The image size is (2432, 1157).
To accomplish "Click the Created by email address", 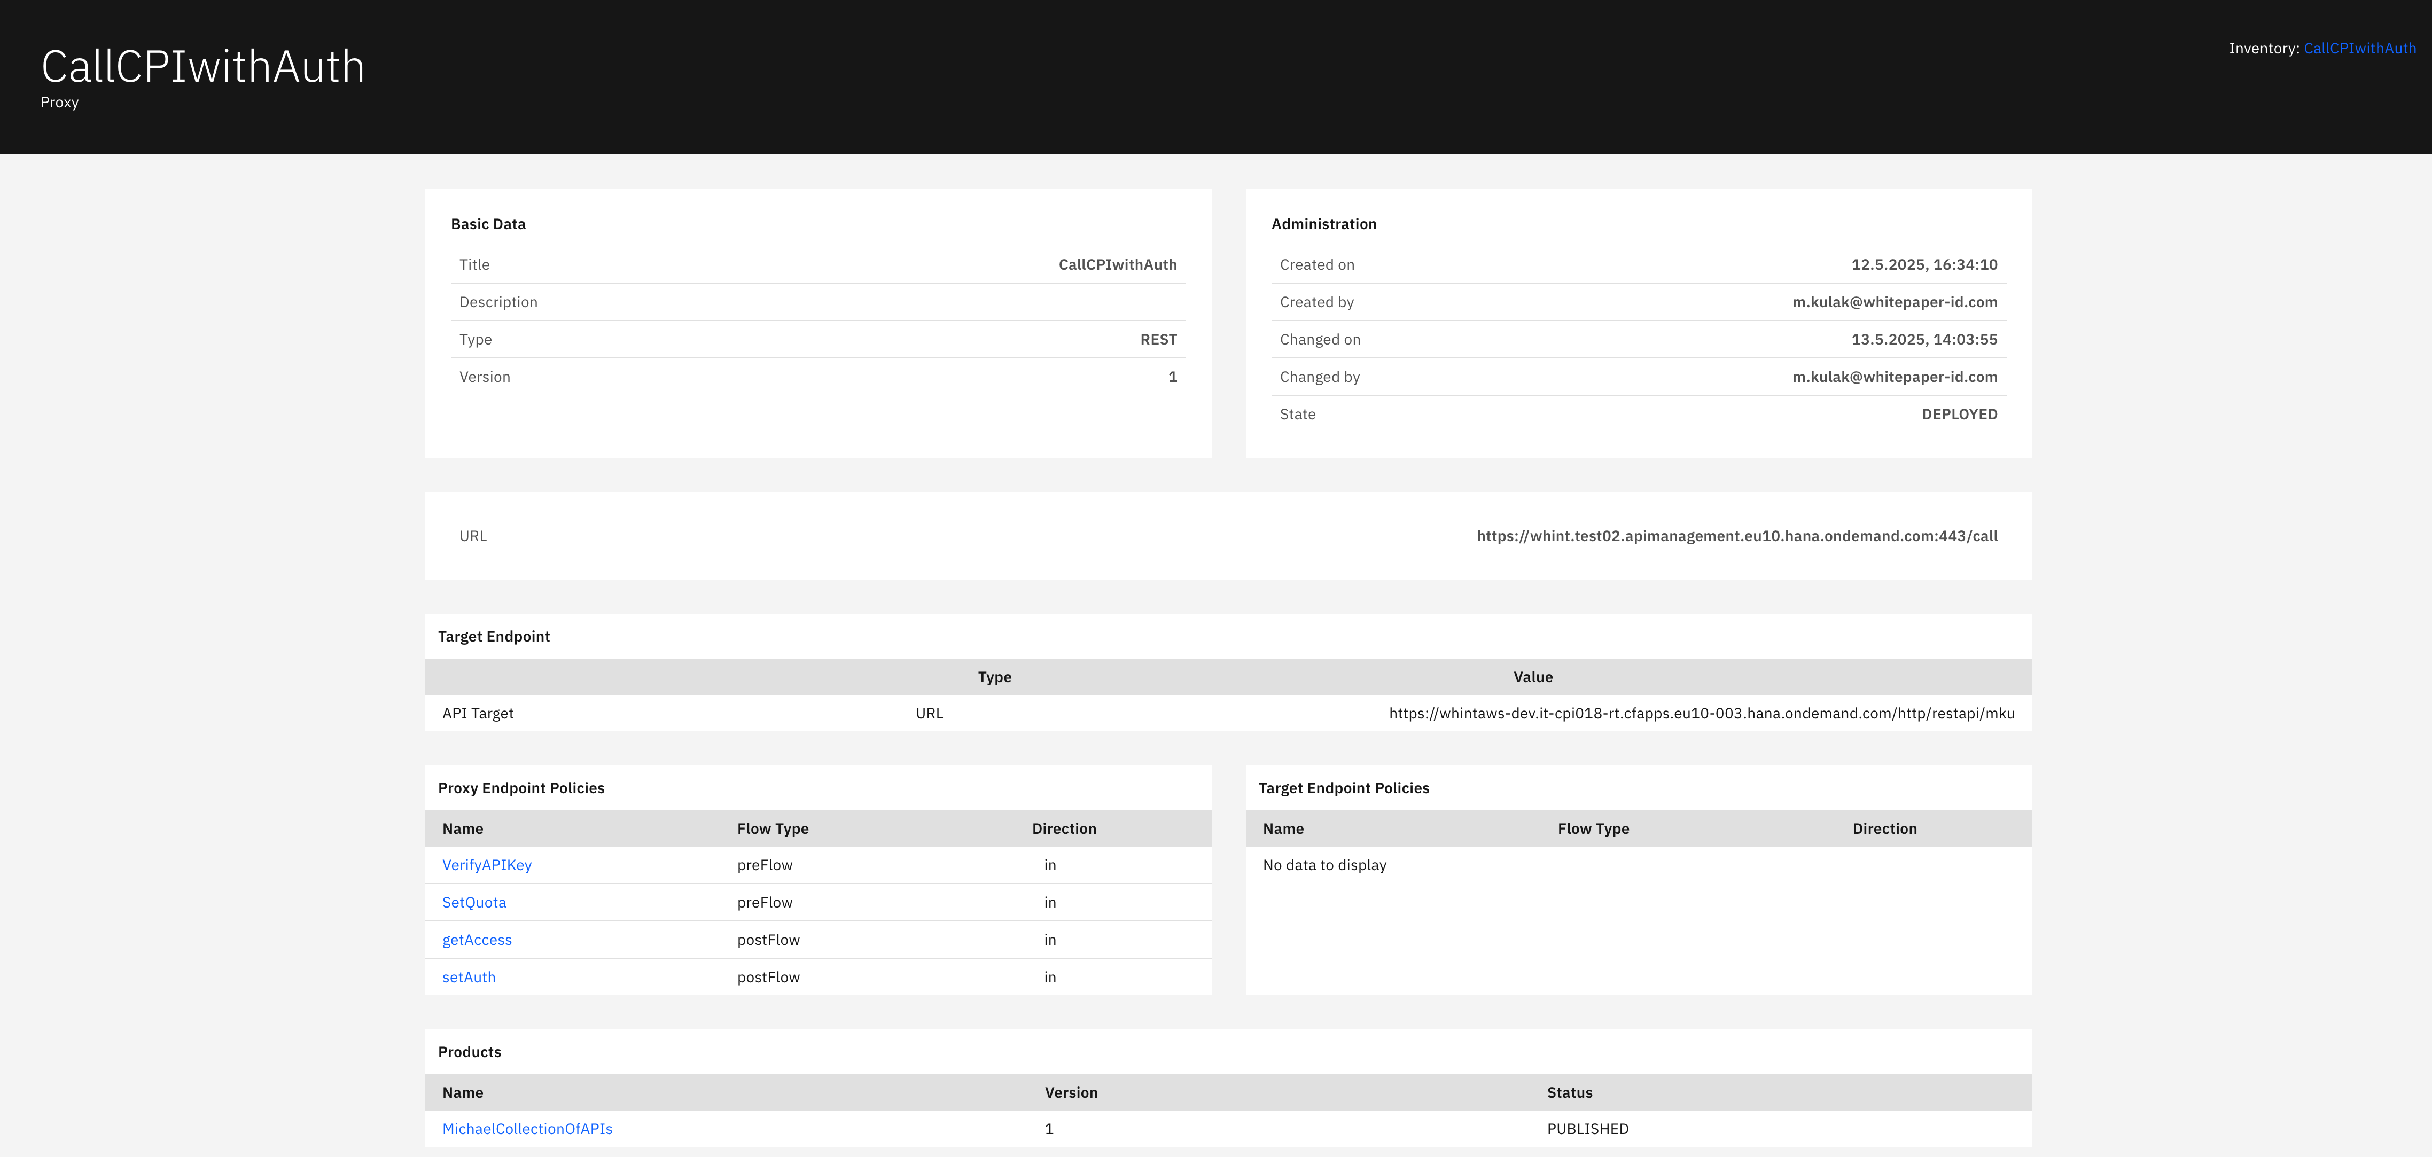I will (x=1894, y=302).
